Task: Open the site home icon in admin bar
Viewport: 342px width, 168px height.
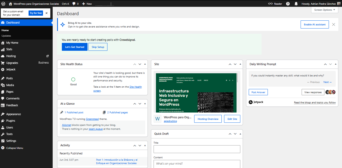Action: [10, 4]
